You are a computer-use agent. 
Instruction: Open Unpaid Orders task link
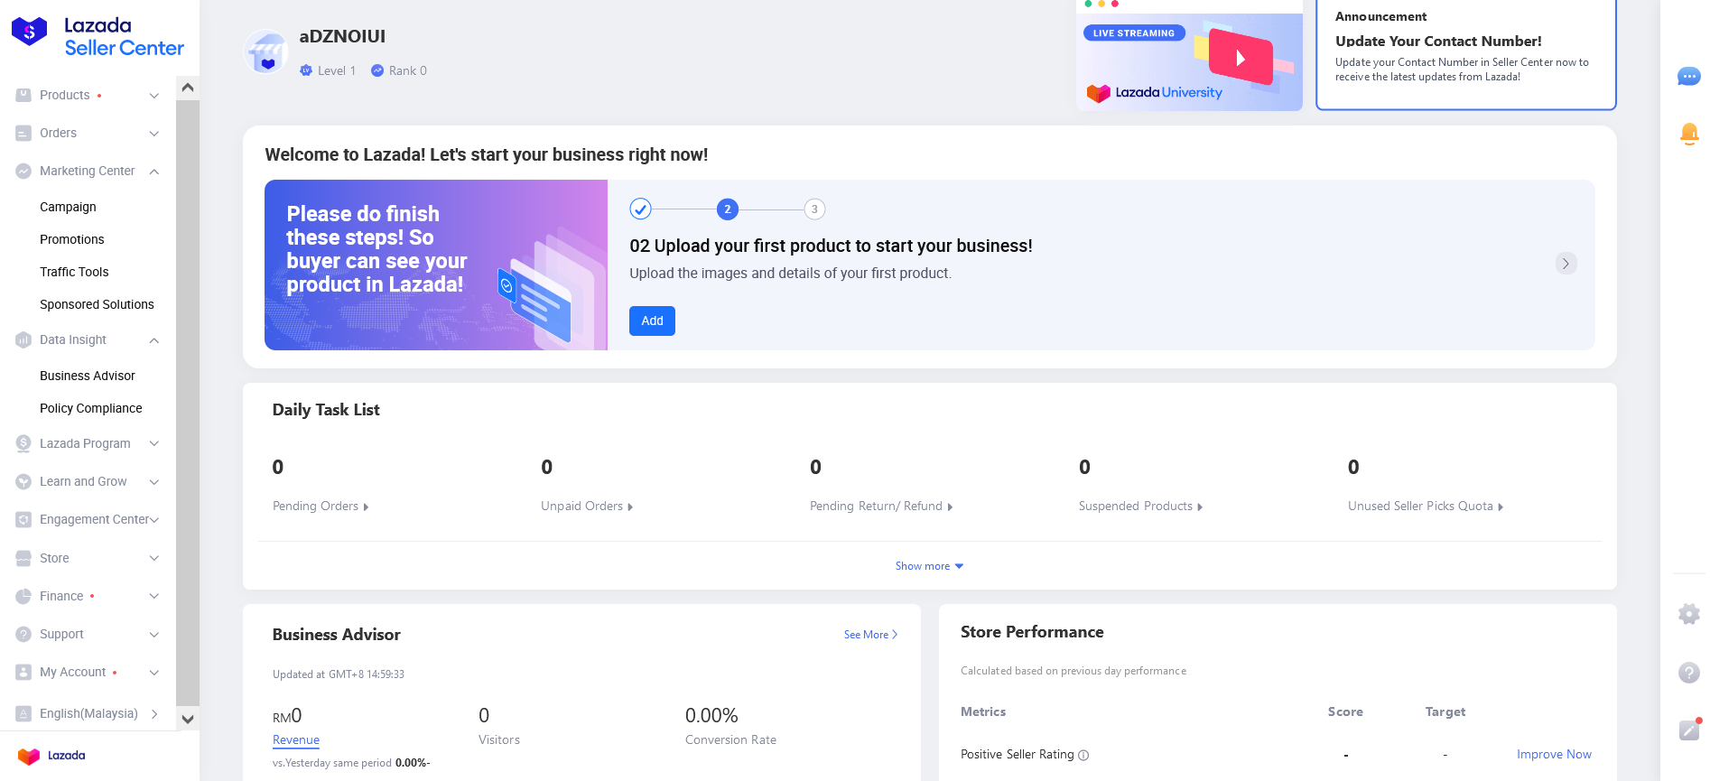(587, 507)
